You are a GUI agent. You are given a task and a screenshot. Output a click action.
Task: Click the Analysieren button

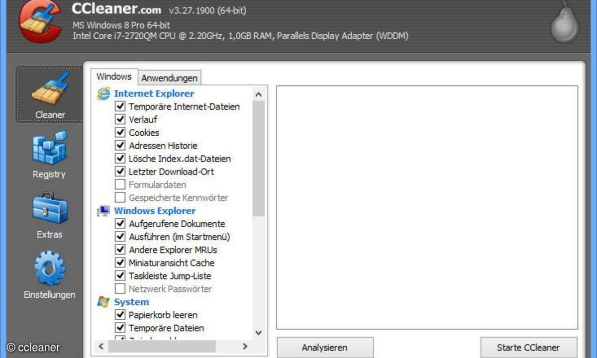[325, 348]
